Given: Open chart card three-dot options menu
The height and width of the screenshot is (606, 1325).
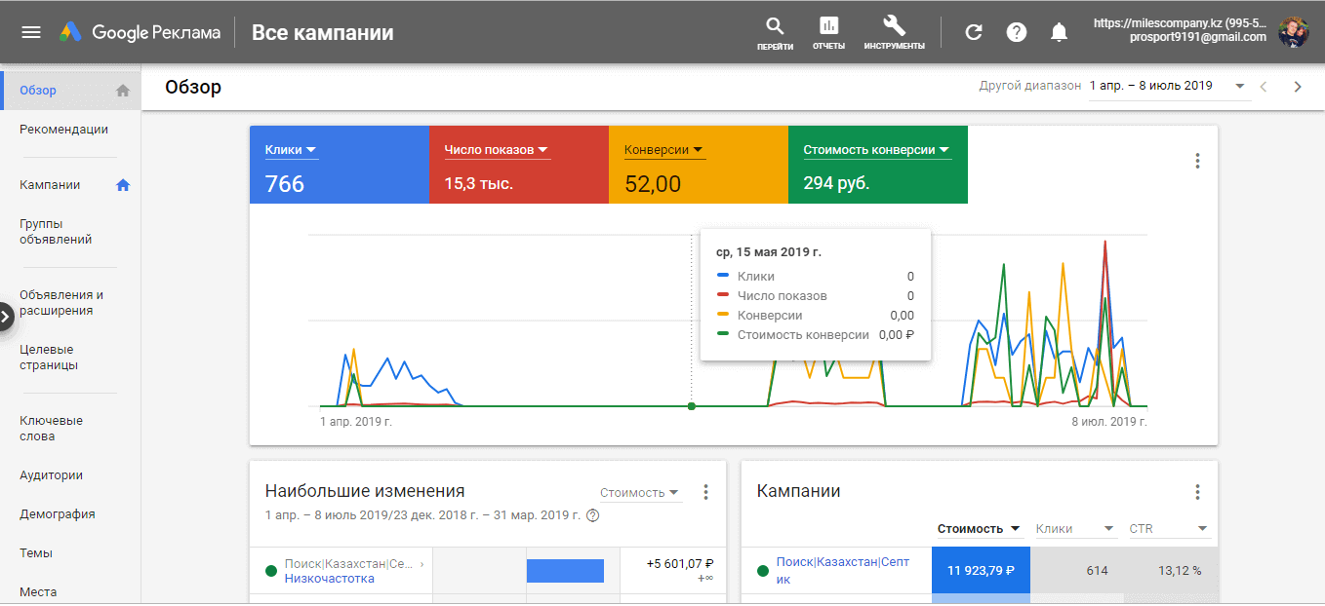Looking at the screenshot, I should [1197, 162].
